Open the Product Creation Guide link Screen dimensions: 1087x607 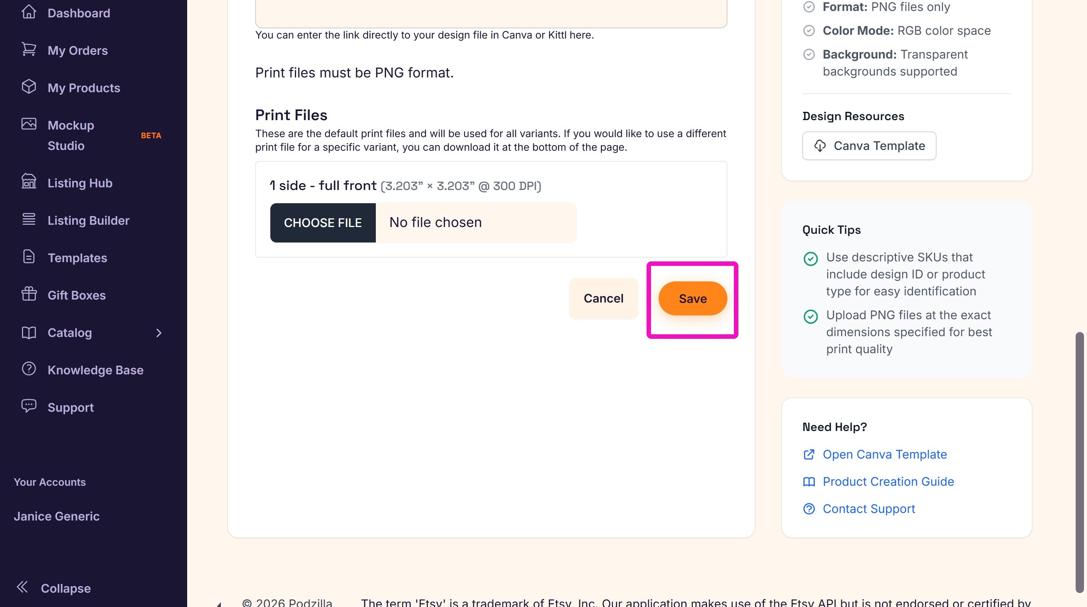[x=888, y=482]
